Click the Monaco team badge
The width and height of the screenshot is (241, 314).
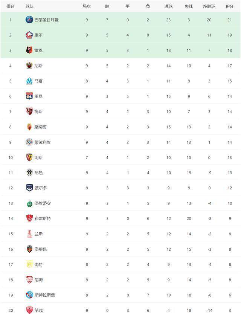click(29, 127)
